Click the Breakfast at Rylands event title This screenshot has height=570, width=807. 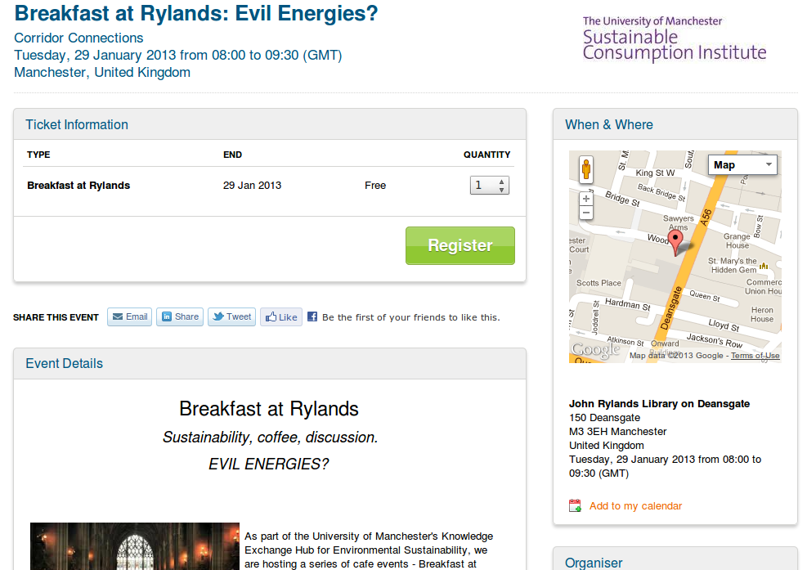coord(196,13)
